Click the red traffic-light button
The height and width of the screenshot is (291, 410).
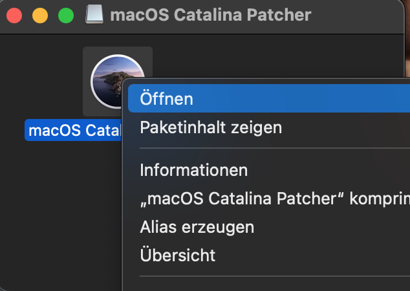click(x=14, y=15)
